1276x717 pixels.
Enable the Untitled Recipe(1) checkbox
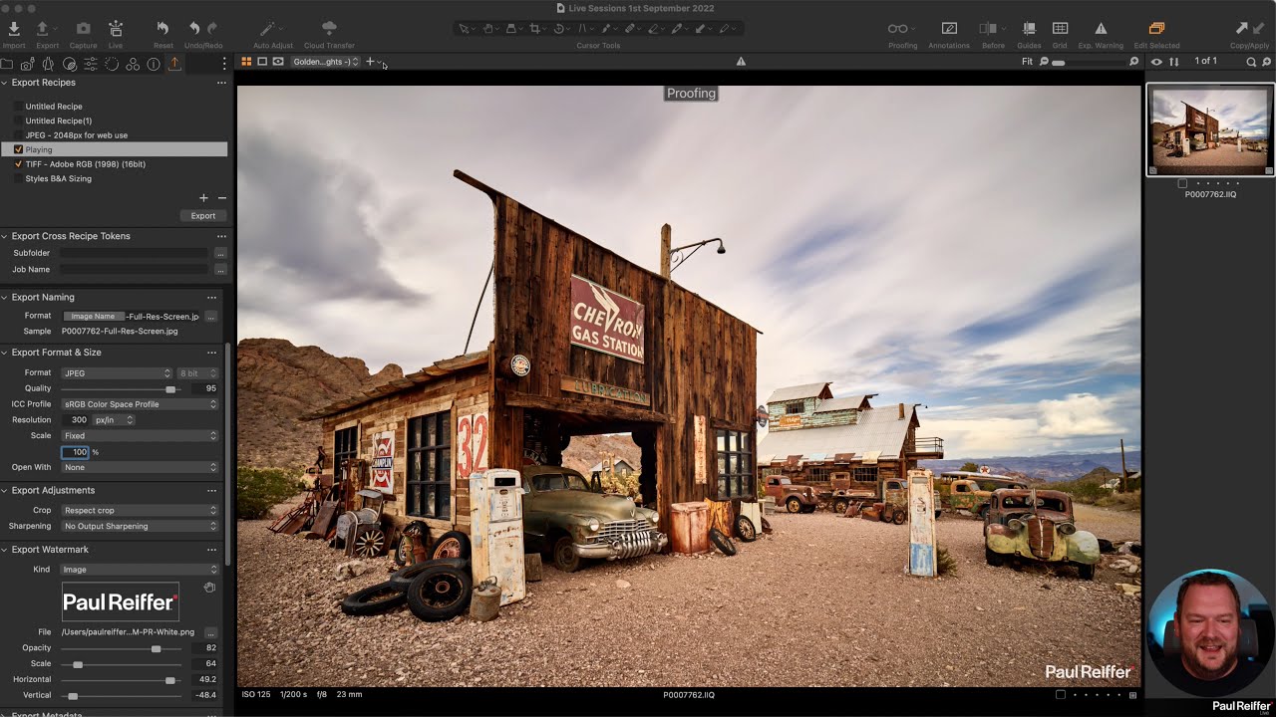pos(18,120)
